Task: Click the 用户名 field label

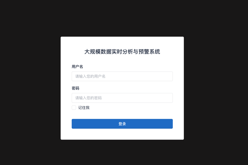Action: pyautogui.click(x=77, y=67)
